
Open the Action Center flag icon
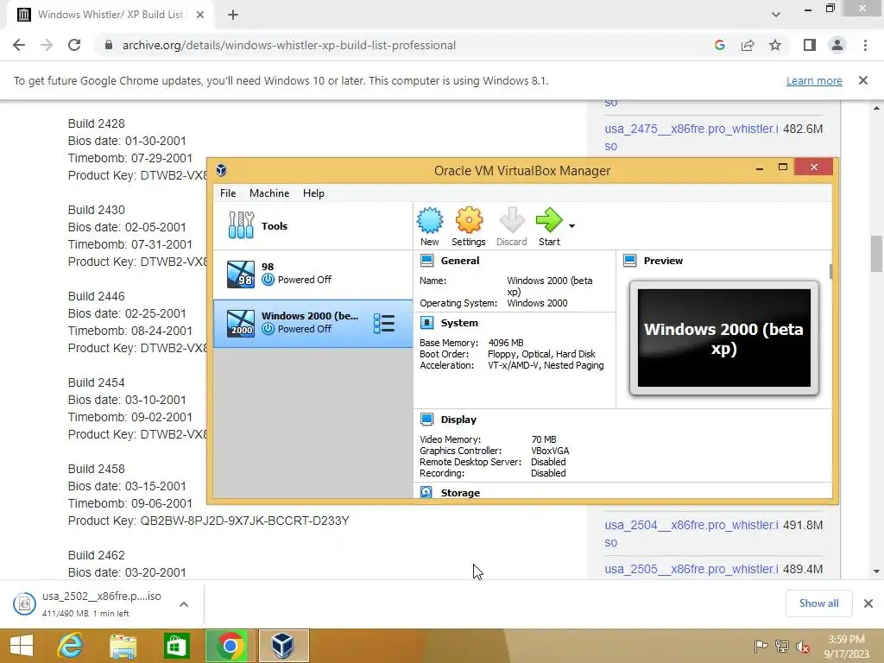(761, 646)
